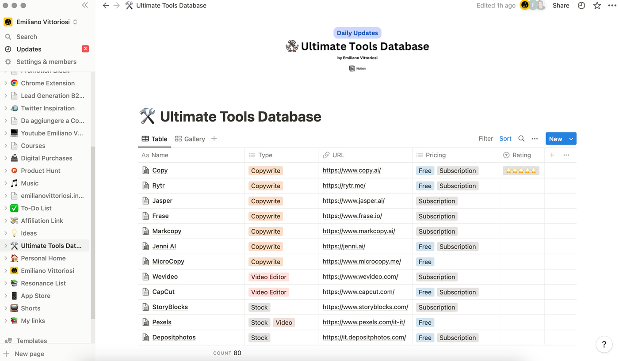Click Digital Purchases icon in sidebar
619x361 pixels.
click(14, 158)
